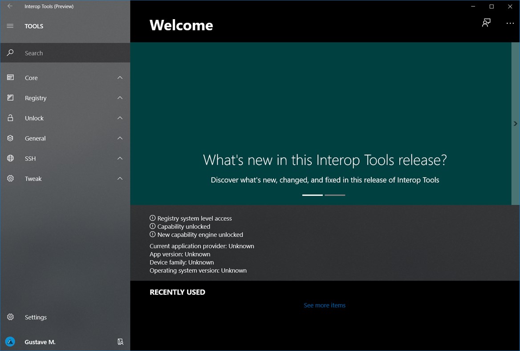The height and width of the screenshot is (351, 520).
Task: Select the General menu item
Action: click(65, 138)
